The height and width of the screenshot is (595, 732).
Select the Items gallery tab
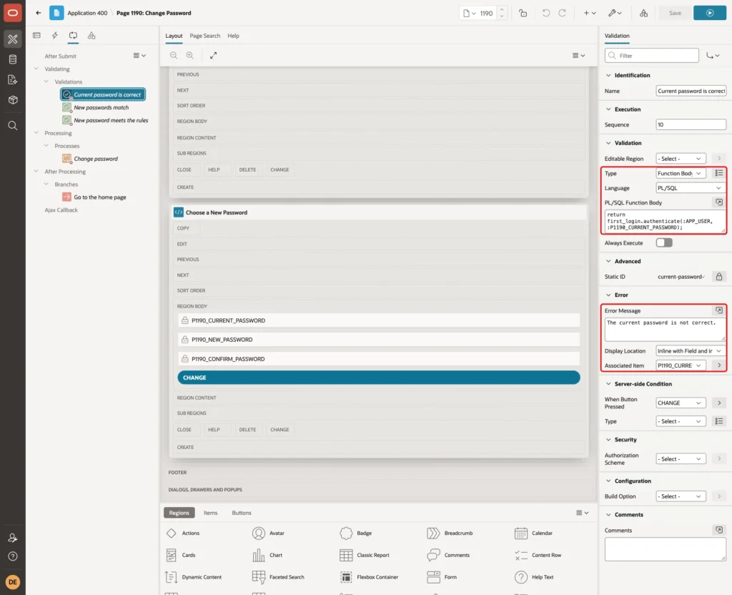(211, 513)
